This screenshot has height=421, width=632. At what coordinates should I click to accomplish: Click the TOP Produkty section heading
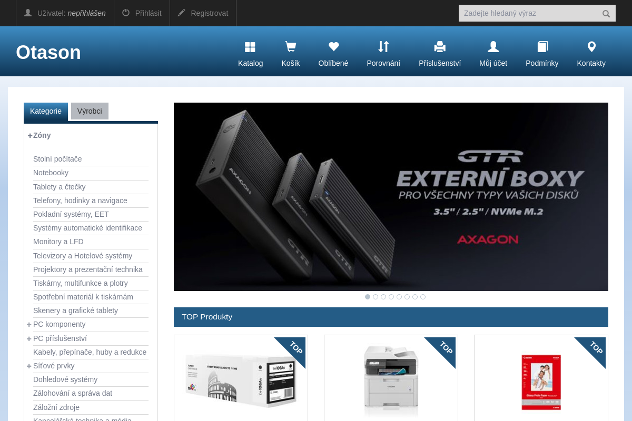207,317
